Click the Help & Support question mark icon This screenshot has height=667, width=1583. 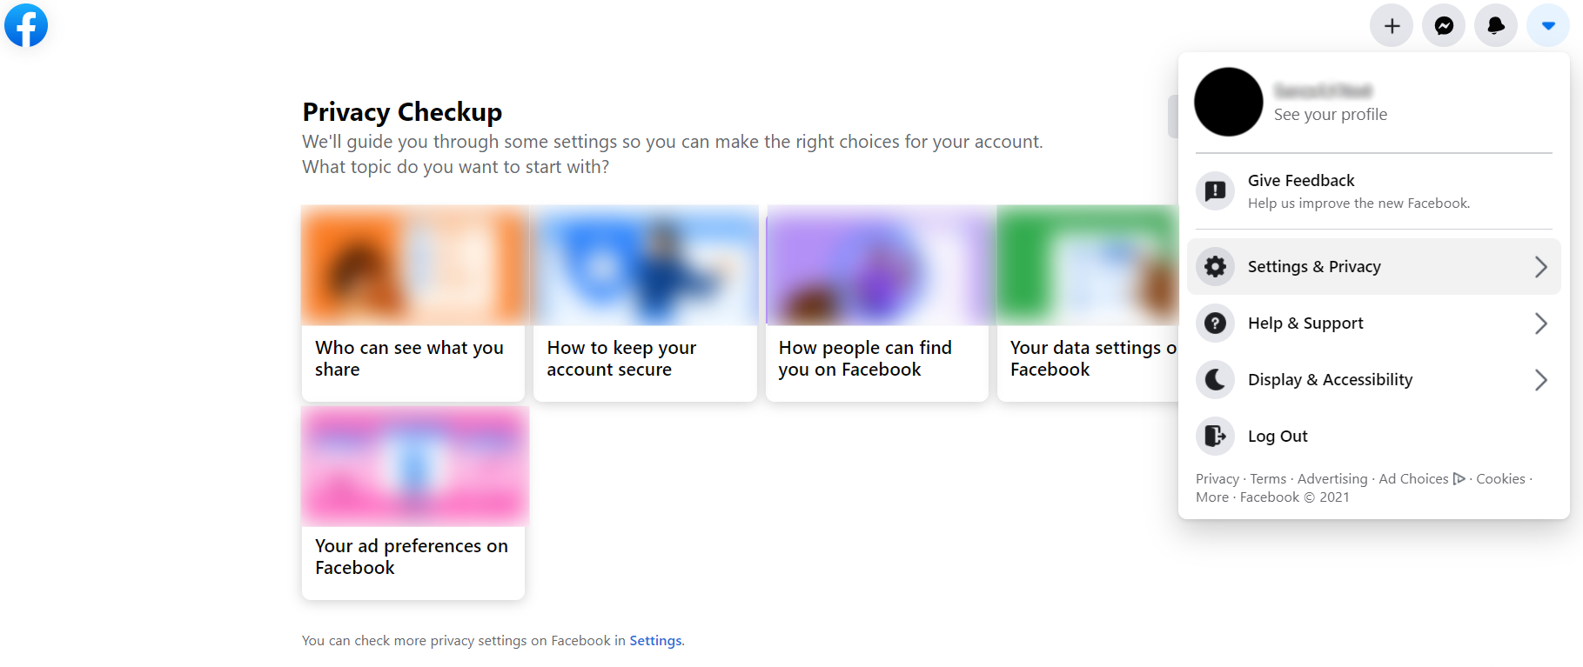[x=1215, y=323]
